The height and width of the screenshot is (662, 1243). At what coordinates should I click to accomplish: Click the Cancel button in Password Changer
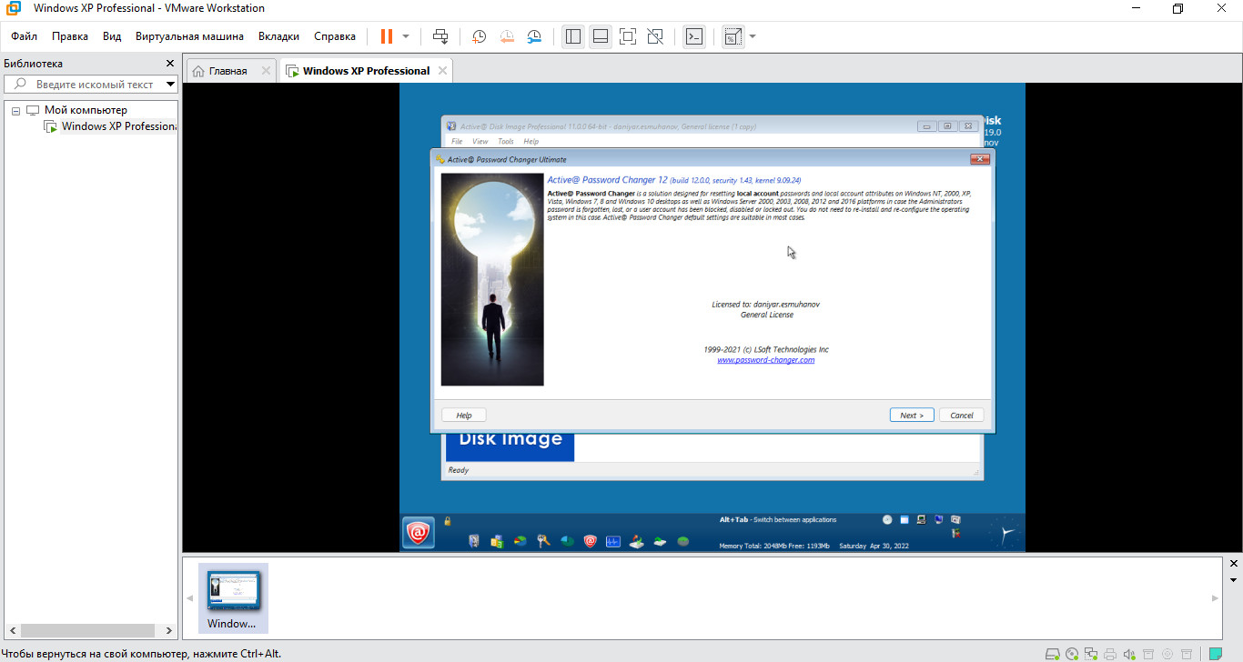(962, 416)
